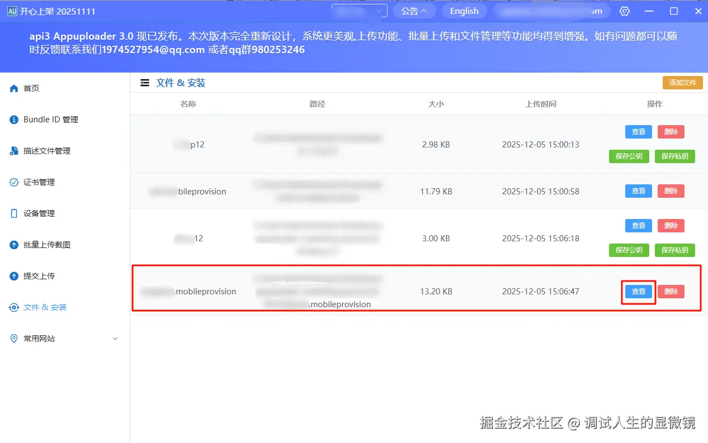Open Bundle ID 管理 via its info icon

point(13,119)
